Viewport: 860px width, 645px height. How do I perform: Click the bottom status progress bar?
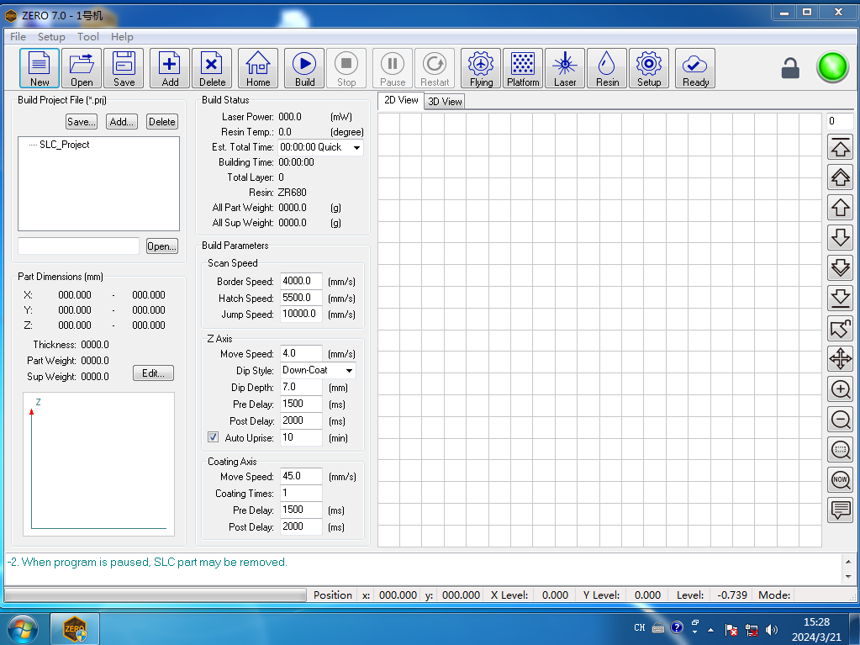click(x=156, y=595)
